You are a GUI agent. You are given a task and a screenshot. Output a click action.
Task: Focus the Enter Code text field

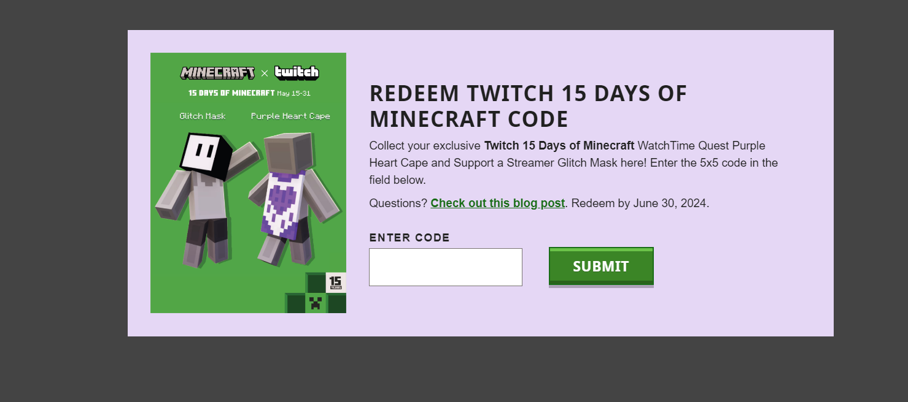click(446, 267)
